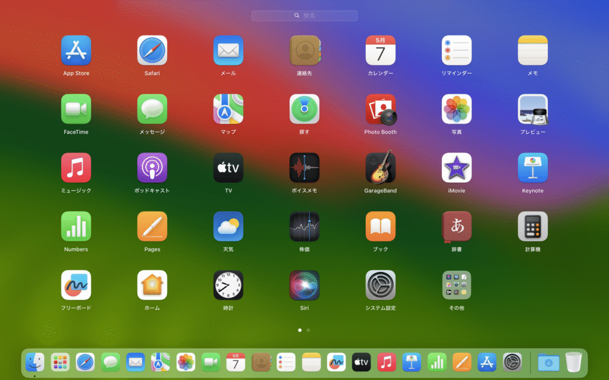The height and width of the screenshot is (380, 609).
Task: Open the ボイスメモ Voice Memos app
Action: (304, 167)
